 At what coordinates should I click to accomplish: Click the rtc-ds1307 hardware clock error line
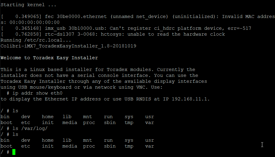pos(113,34)
